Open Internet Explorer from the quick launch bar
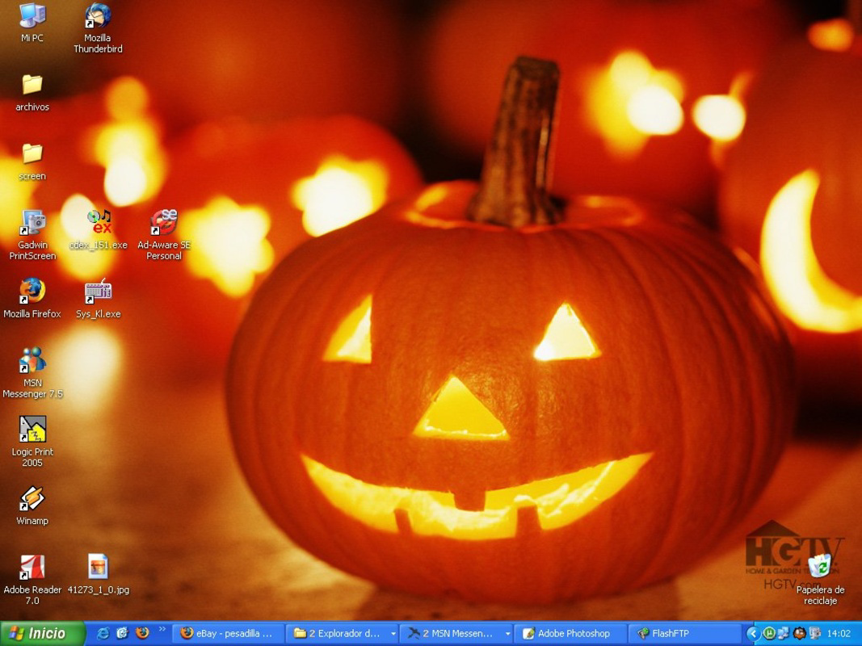 (103, 634)
